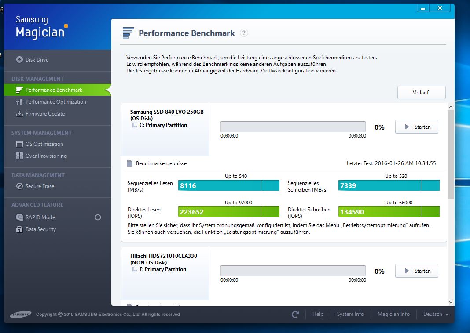The width and height of the screenshot is (470, 333).
Task: Click the E: Primary Partition entry
Action: pos(163,269)
